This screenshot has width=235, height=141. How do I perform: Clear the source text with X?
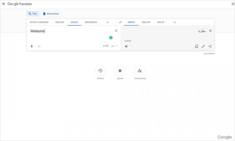coord(116,31)
